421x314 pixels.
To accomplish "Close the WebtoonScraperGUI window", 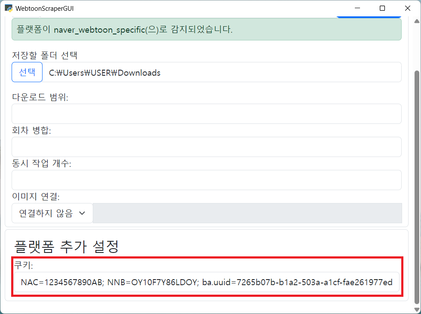I will click(x=408, y=8).
